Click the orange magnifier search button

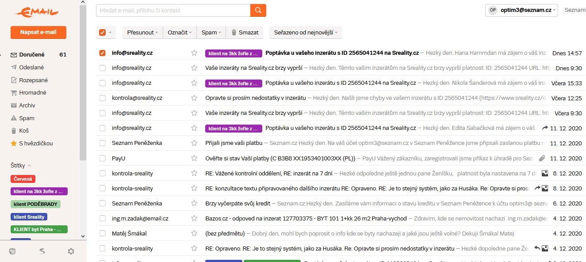point(258,10)
